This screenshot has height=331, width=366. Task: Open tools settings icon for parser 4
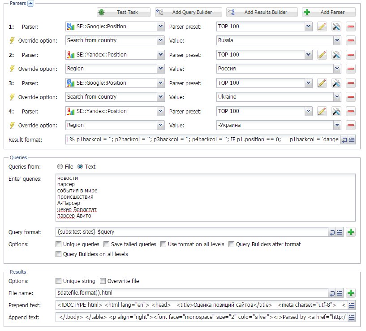click(336, 111)
